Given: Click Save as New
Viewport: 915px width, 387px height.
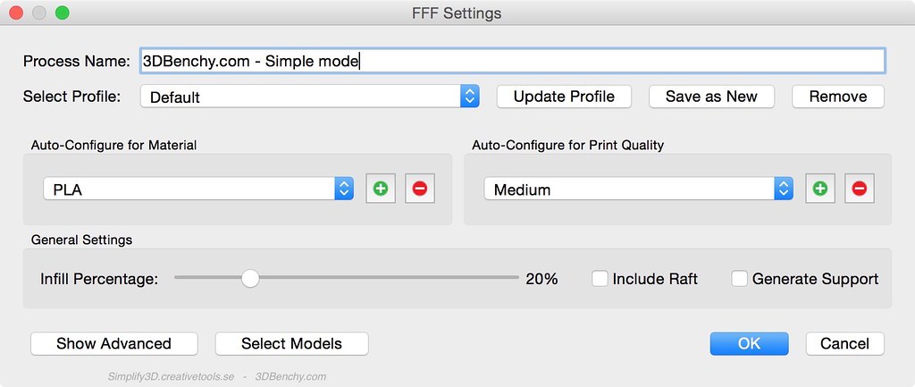Looking at the screenshot, I should point(711,97).
